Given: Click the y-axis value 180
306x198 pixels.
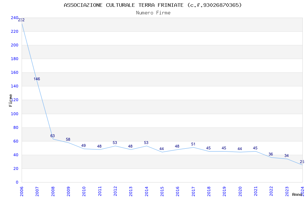Looking at the screenshot, I should click(x=14, y=59).
